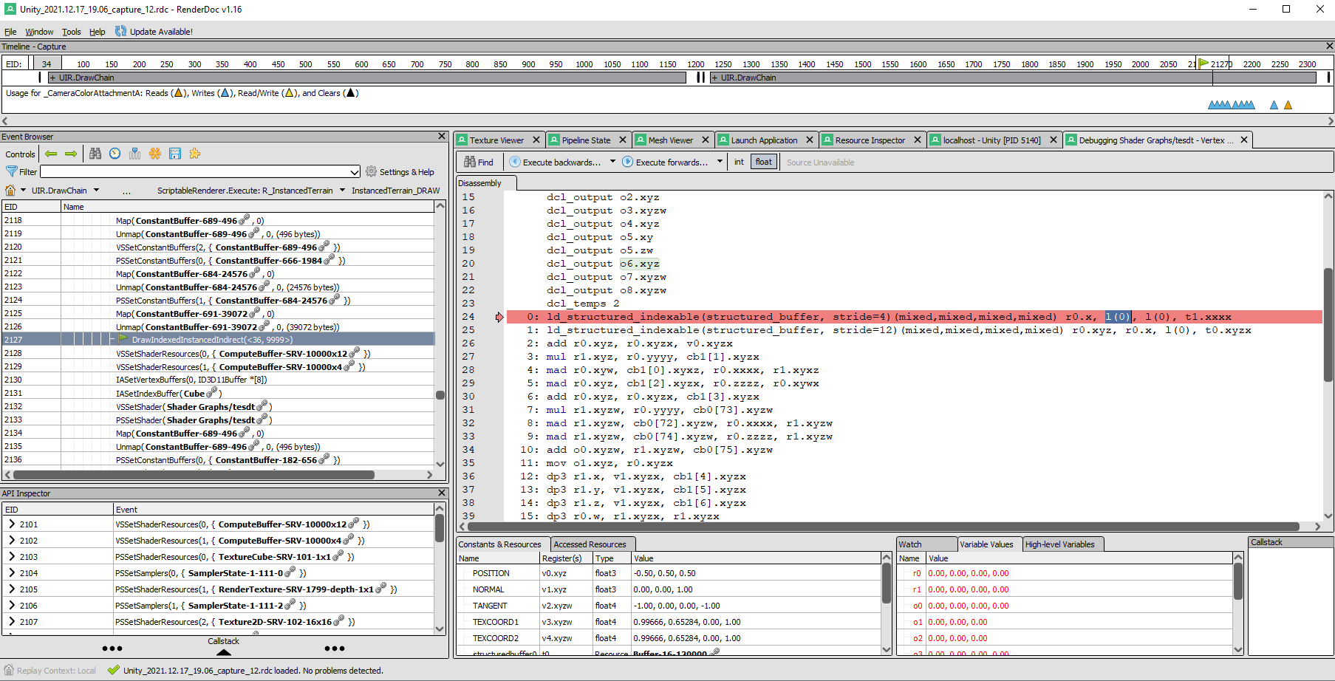This screenshot has width=1335, height=681.
Task: Click the gear icon beside Settings & Help
Action: click(x=371, y=171)
